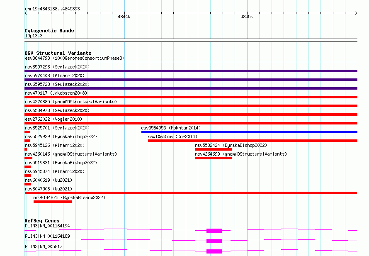
Task: Select nsv5519831 (ByrskaBishop2022) label
Action: tap(61, 163)
